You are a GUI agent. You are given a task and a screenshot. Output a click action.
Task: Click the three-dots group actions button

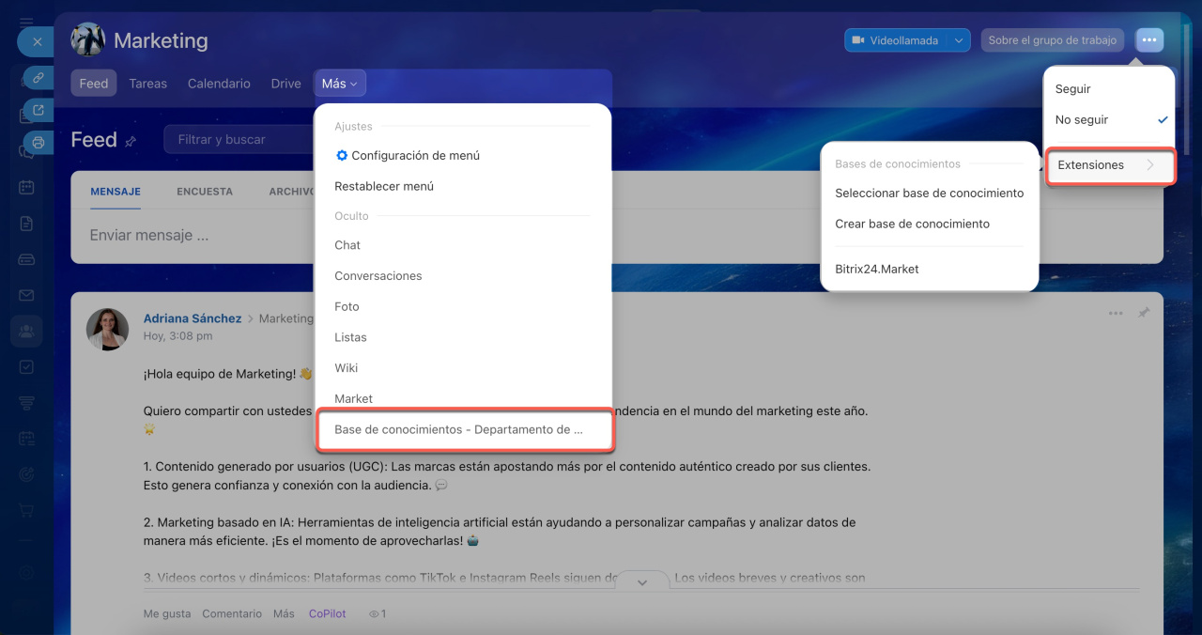[1149, 40]
